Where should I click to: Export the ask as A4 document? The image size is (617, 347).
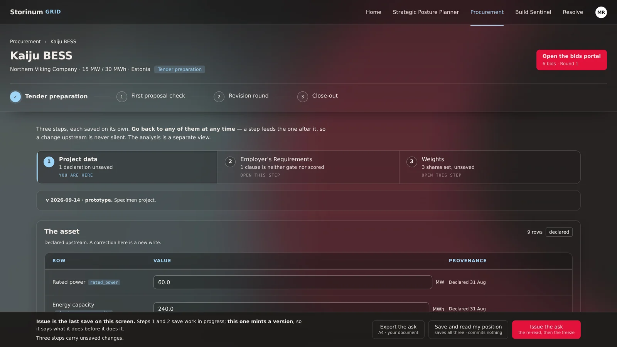[398, 330]
